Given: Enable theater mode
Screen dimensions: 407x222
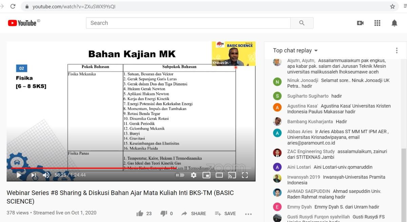Looking at the screenshot, I should click(x=219, y=175).
